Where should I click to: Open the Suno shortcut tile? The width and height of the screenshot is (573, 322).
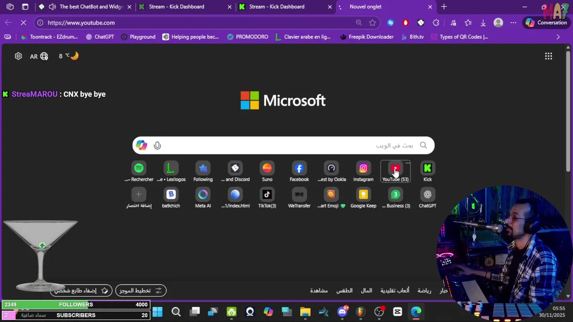pyautogui.click(x=267, y=172)
